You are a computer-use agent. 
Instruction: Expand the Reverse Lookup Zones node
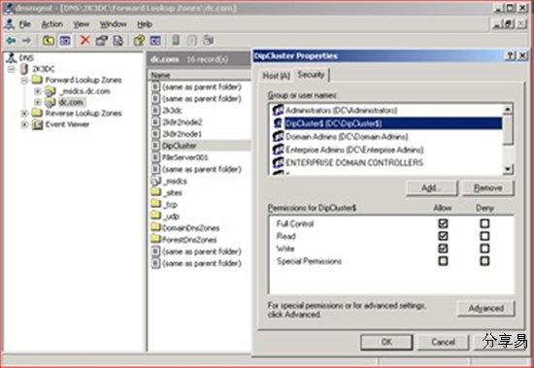pos(24,114)
